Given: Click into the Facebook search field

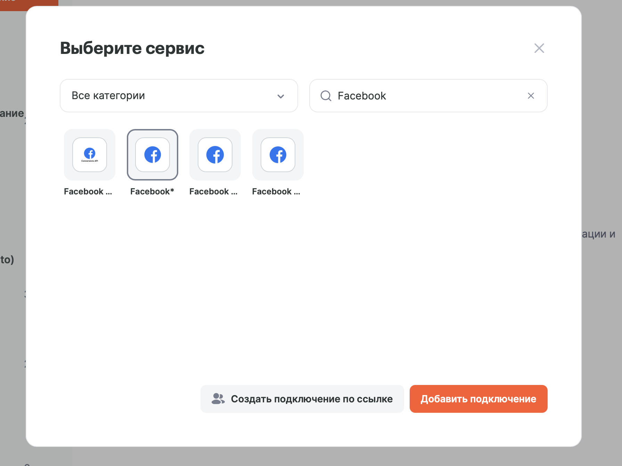Looking at the screenshot, I should point(428,96).
